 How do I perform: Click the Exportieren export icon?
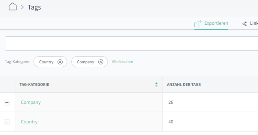click(198, 24)
